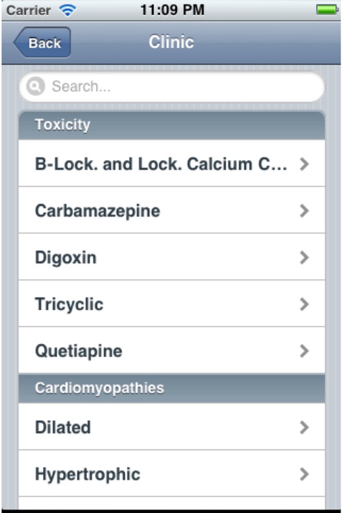Screen dimensions: 342x513
Task: Click the search magnifier icon
Action: tap(36, 86)
